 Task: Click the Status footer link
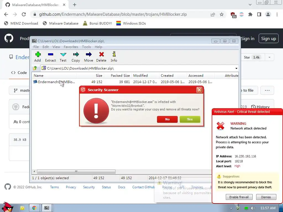(x=106, y=187)
